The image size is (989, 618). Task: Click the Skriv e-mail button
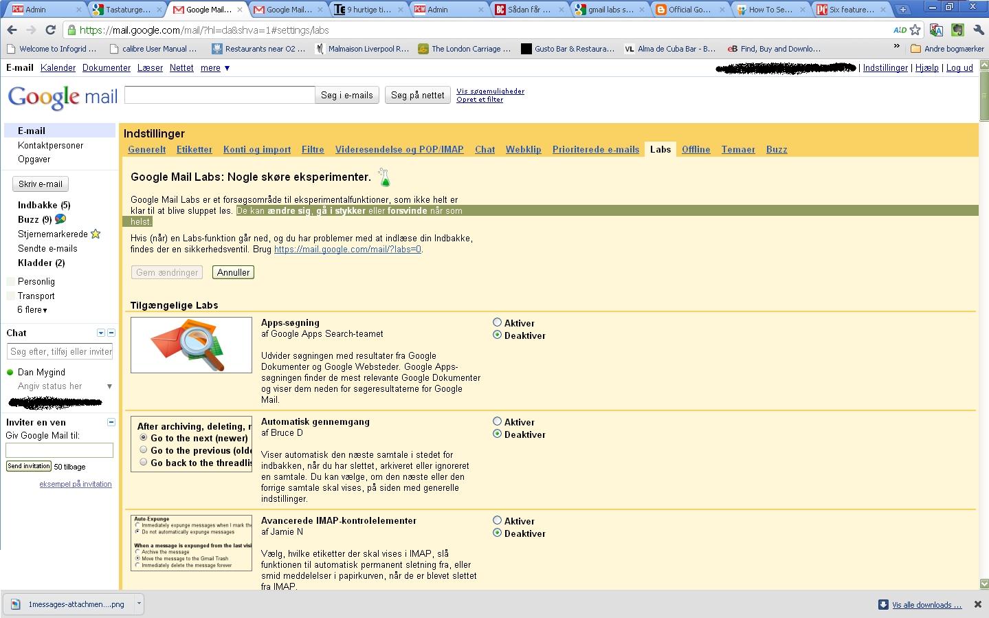(x=41, y=184)
